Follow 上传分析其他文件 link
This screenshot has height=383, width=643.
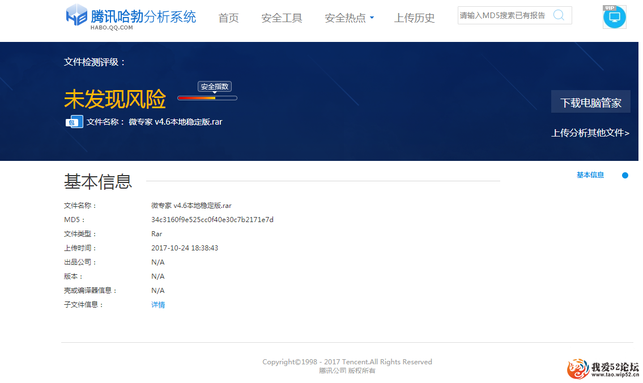[x=590, y=133]
